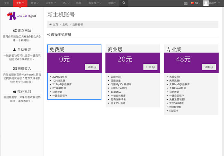Viewport: 224px width, 156px height.
Task: Click the Hostinger logo
Action: point(22,16)
